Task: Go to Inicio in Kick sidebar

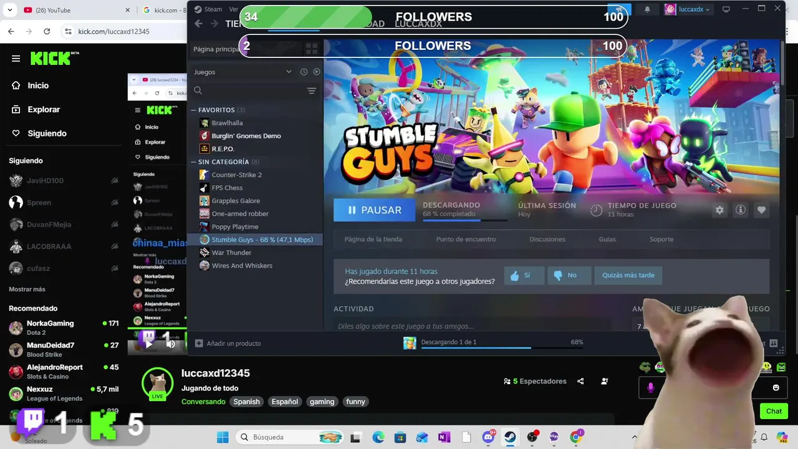Action: pos(31,85)
